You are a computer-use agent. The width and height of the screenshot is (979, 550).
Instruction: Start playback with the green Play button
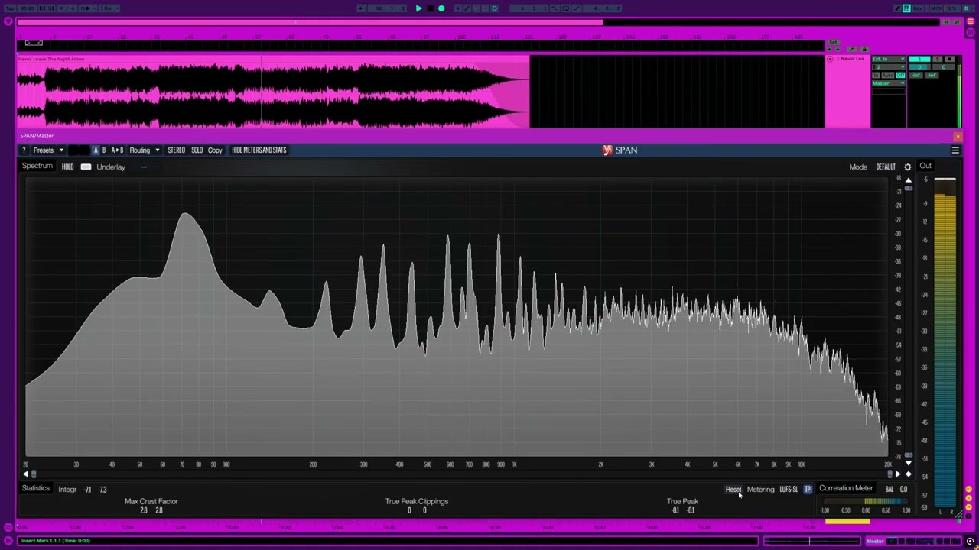click(x=418, y=8)
